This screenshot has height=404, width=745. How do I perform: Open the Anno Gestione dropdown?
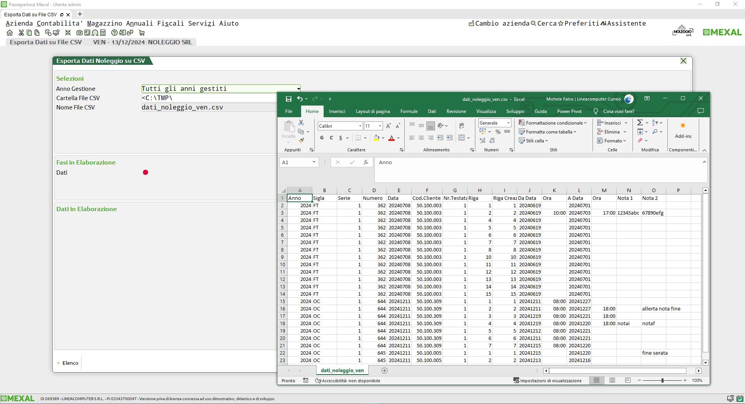[298, 89]
